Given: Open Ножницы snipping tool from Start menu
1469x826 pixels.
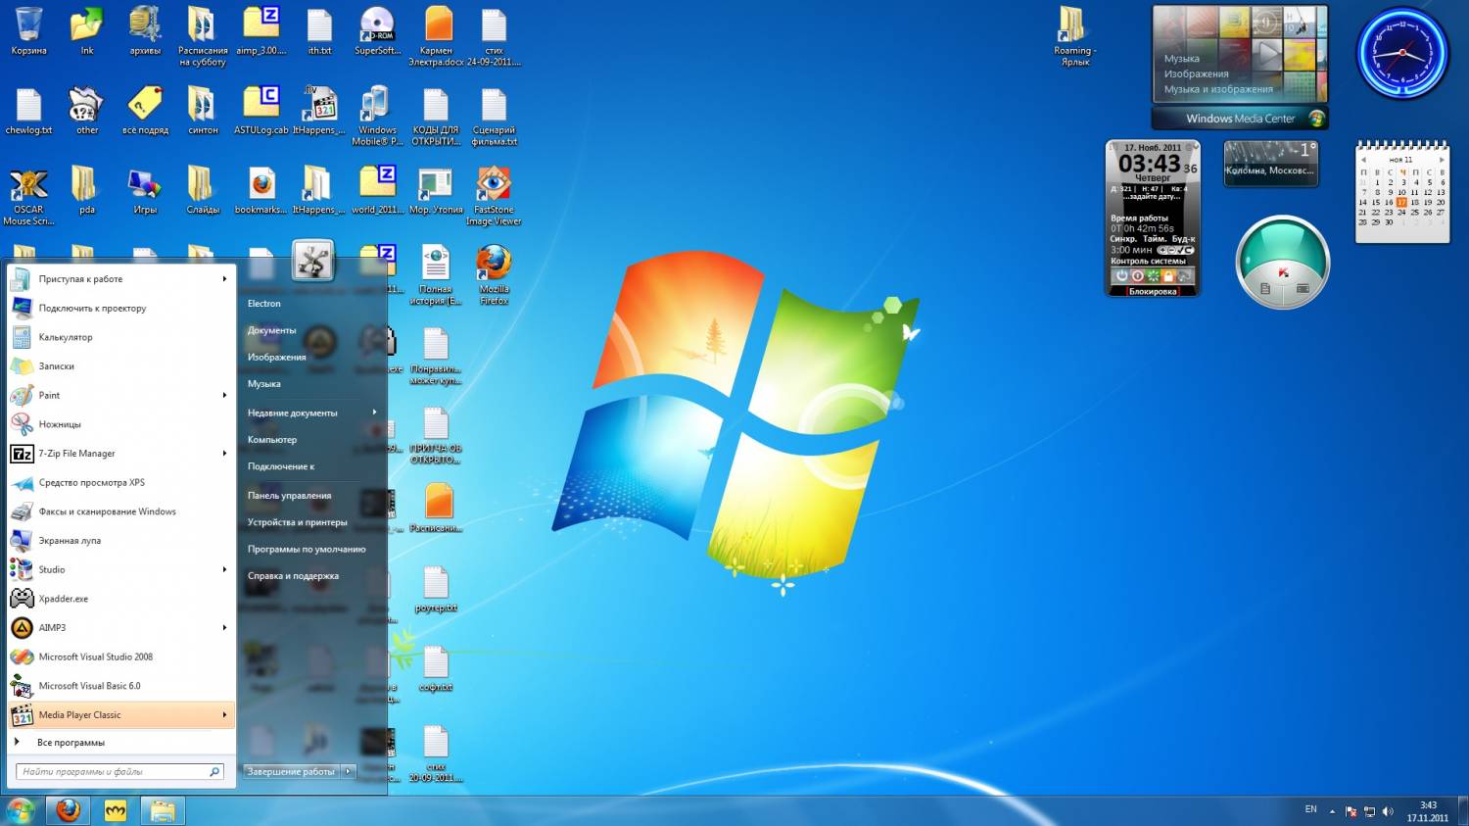Looking at the screenshot, I should click(x=122, y=424).
